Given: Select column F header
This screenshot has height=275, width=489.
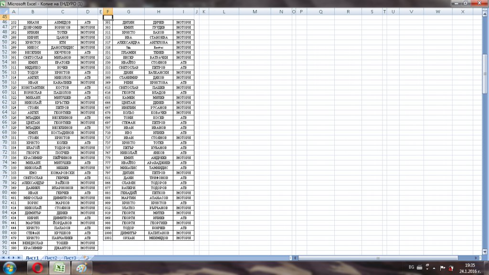Looking at the screenshot, I should click(x=108, y=11).
